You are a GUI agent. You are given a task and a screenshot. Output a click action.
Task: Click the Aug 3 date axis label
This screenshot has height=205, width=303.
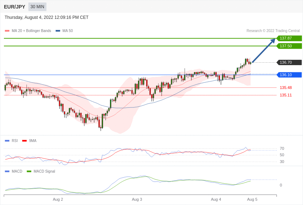point(137,199)
